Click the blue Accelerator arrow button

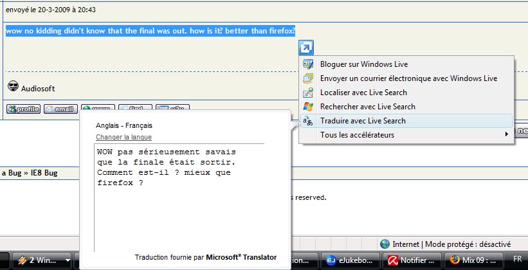[x=305, y=48]
